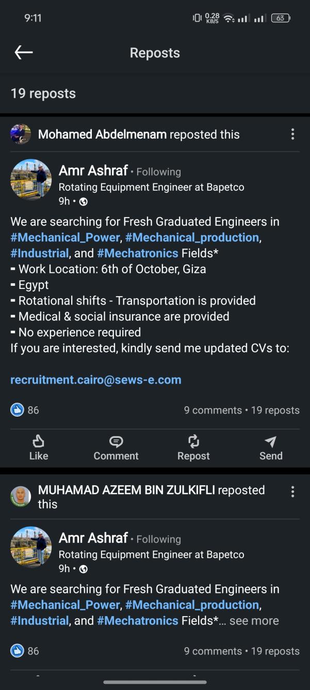Tap the #Mechatronics hashtag in first post
The width and height of the screenshot is (310, 690).
(137, 253)
